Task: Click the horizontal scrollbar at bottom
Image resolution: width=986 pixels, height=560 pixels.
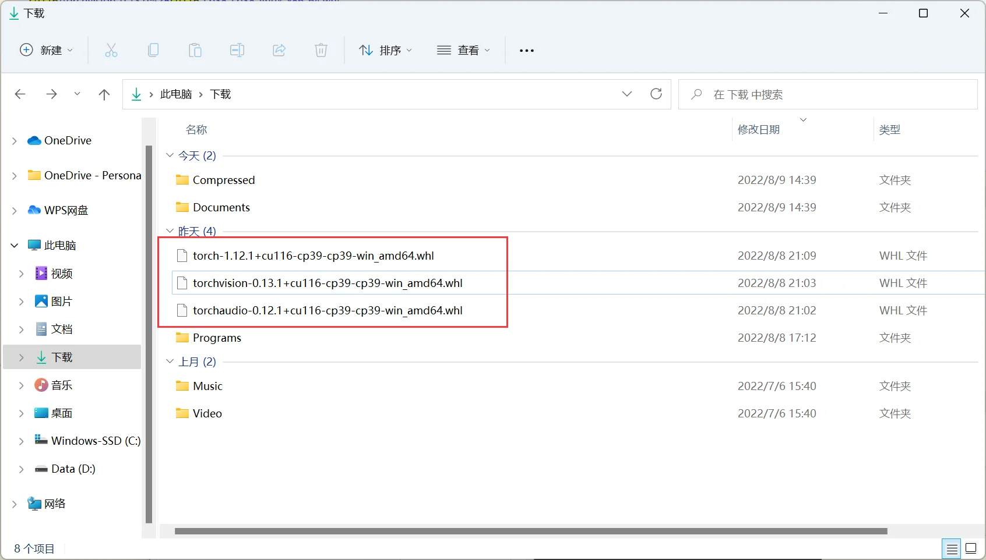Action: pyautogui.click(x=530, y=531)
